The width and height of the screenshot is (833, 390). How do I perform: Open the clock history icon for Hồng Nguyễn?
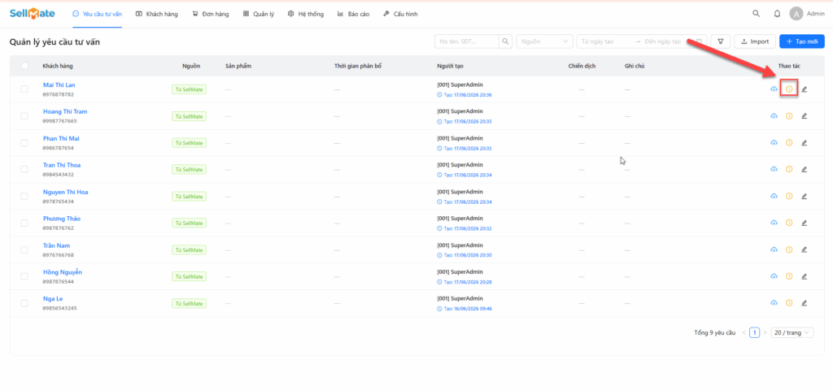tap(789, 276)
